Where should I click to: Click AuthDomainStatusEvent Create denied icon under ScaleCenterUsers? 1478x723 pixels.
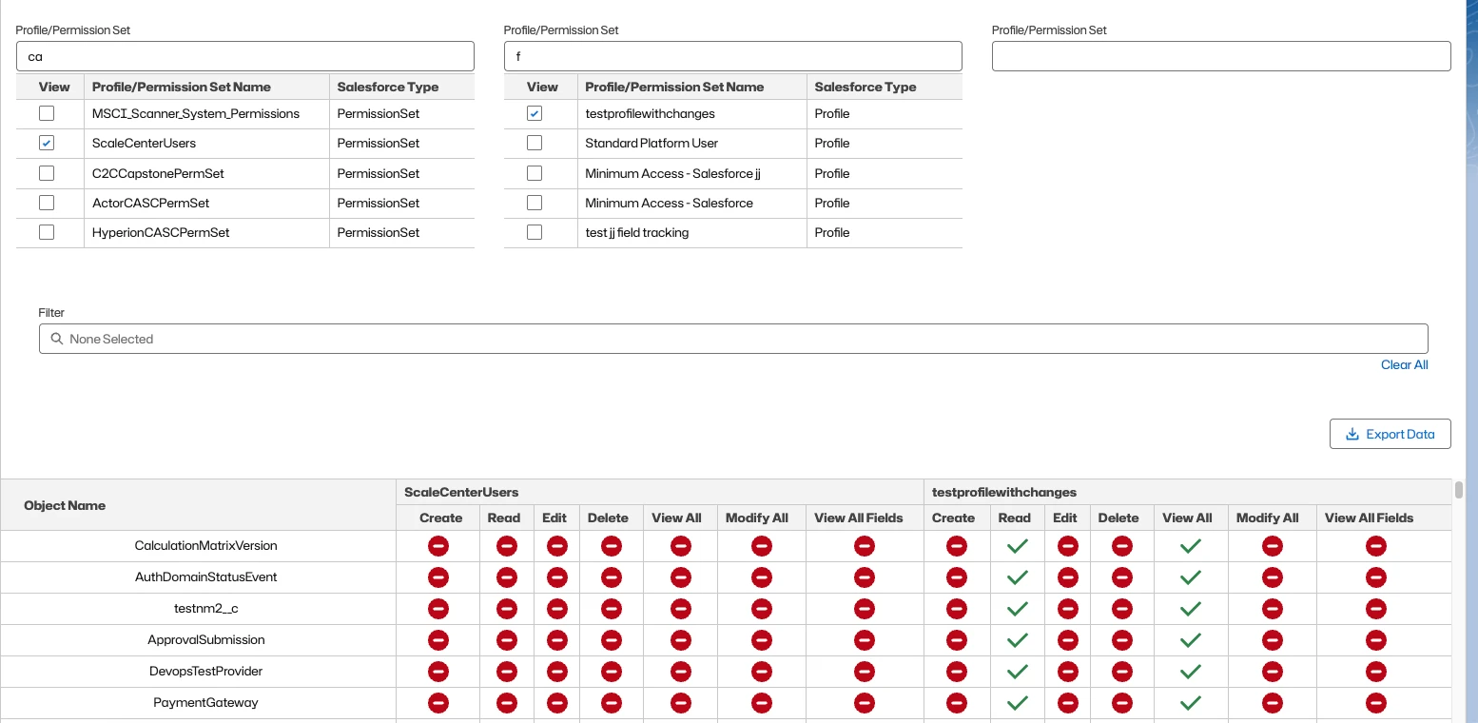[438, 577]
